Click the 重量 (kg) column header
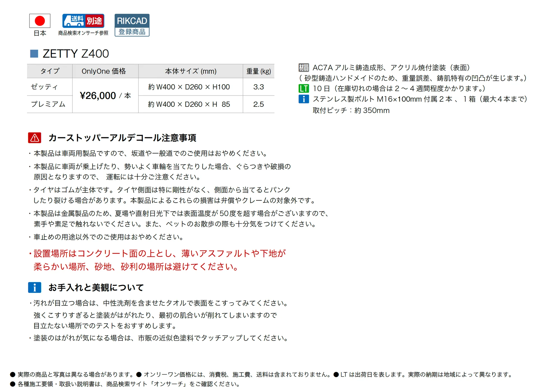 [259, 71]
